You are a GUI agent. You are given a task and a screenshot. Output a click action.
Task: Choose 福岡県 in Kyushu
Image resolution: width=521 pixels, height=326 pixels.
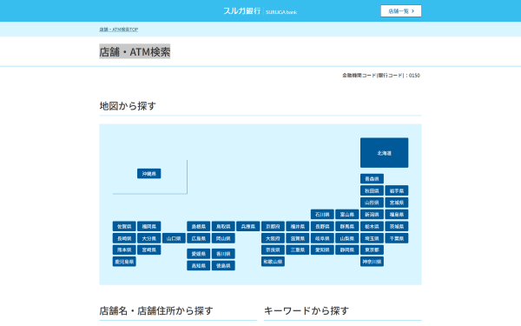pos(148,227)
